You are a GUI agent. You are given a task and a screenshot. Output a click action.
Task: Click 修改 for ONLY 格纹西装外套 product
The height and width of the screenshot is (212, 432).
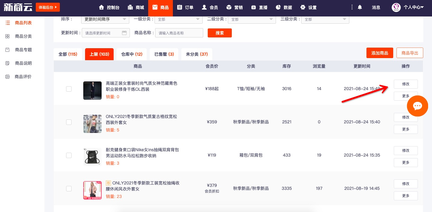406,117
